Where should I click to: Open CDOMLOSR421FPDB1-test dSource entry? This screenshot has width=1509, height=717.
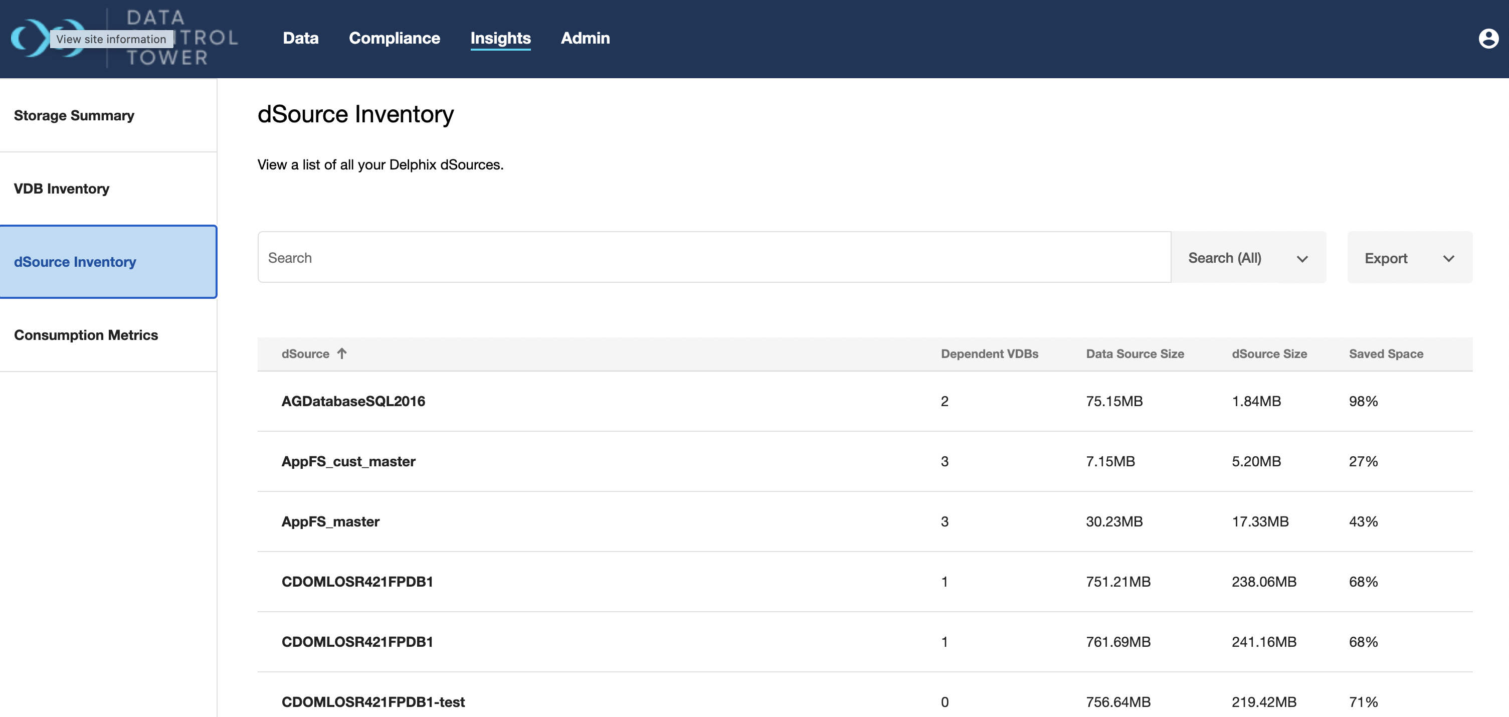[x=373, y=702]
